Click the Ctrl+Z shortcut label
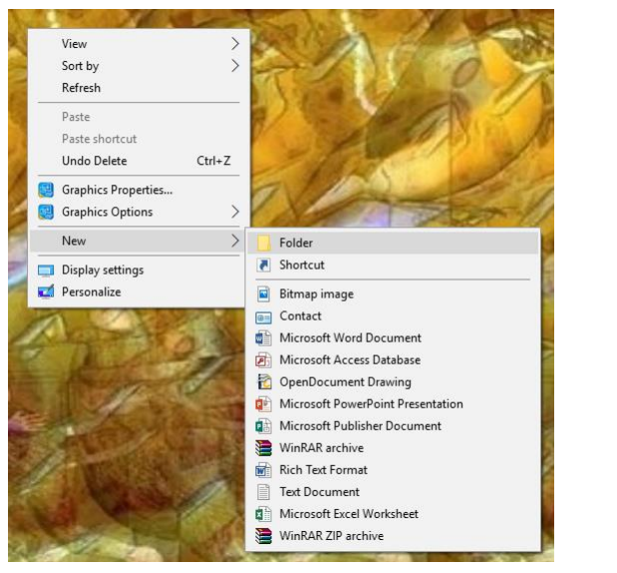617x573 pixels. tap(213, 161)
